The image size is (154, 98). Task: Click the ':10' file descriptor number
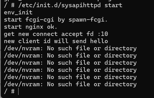[103, 34]
